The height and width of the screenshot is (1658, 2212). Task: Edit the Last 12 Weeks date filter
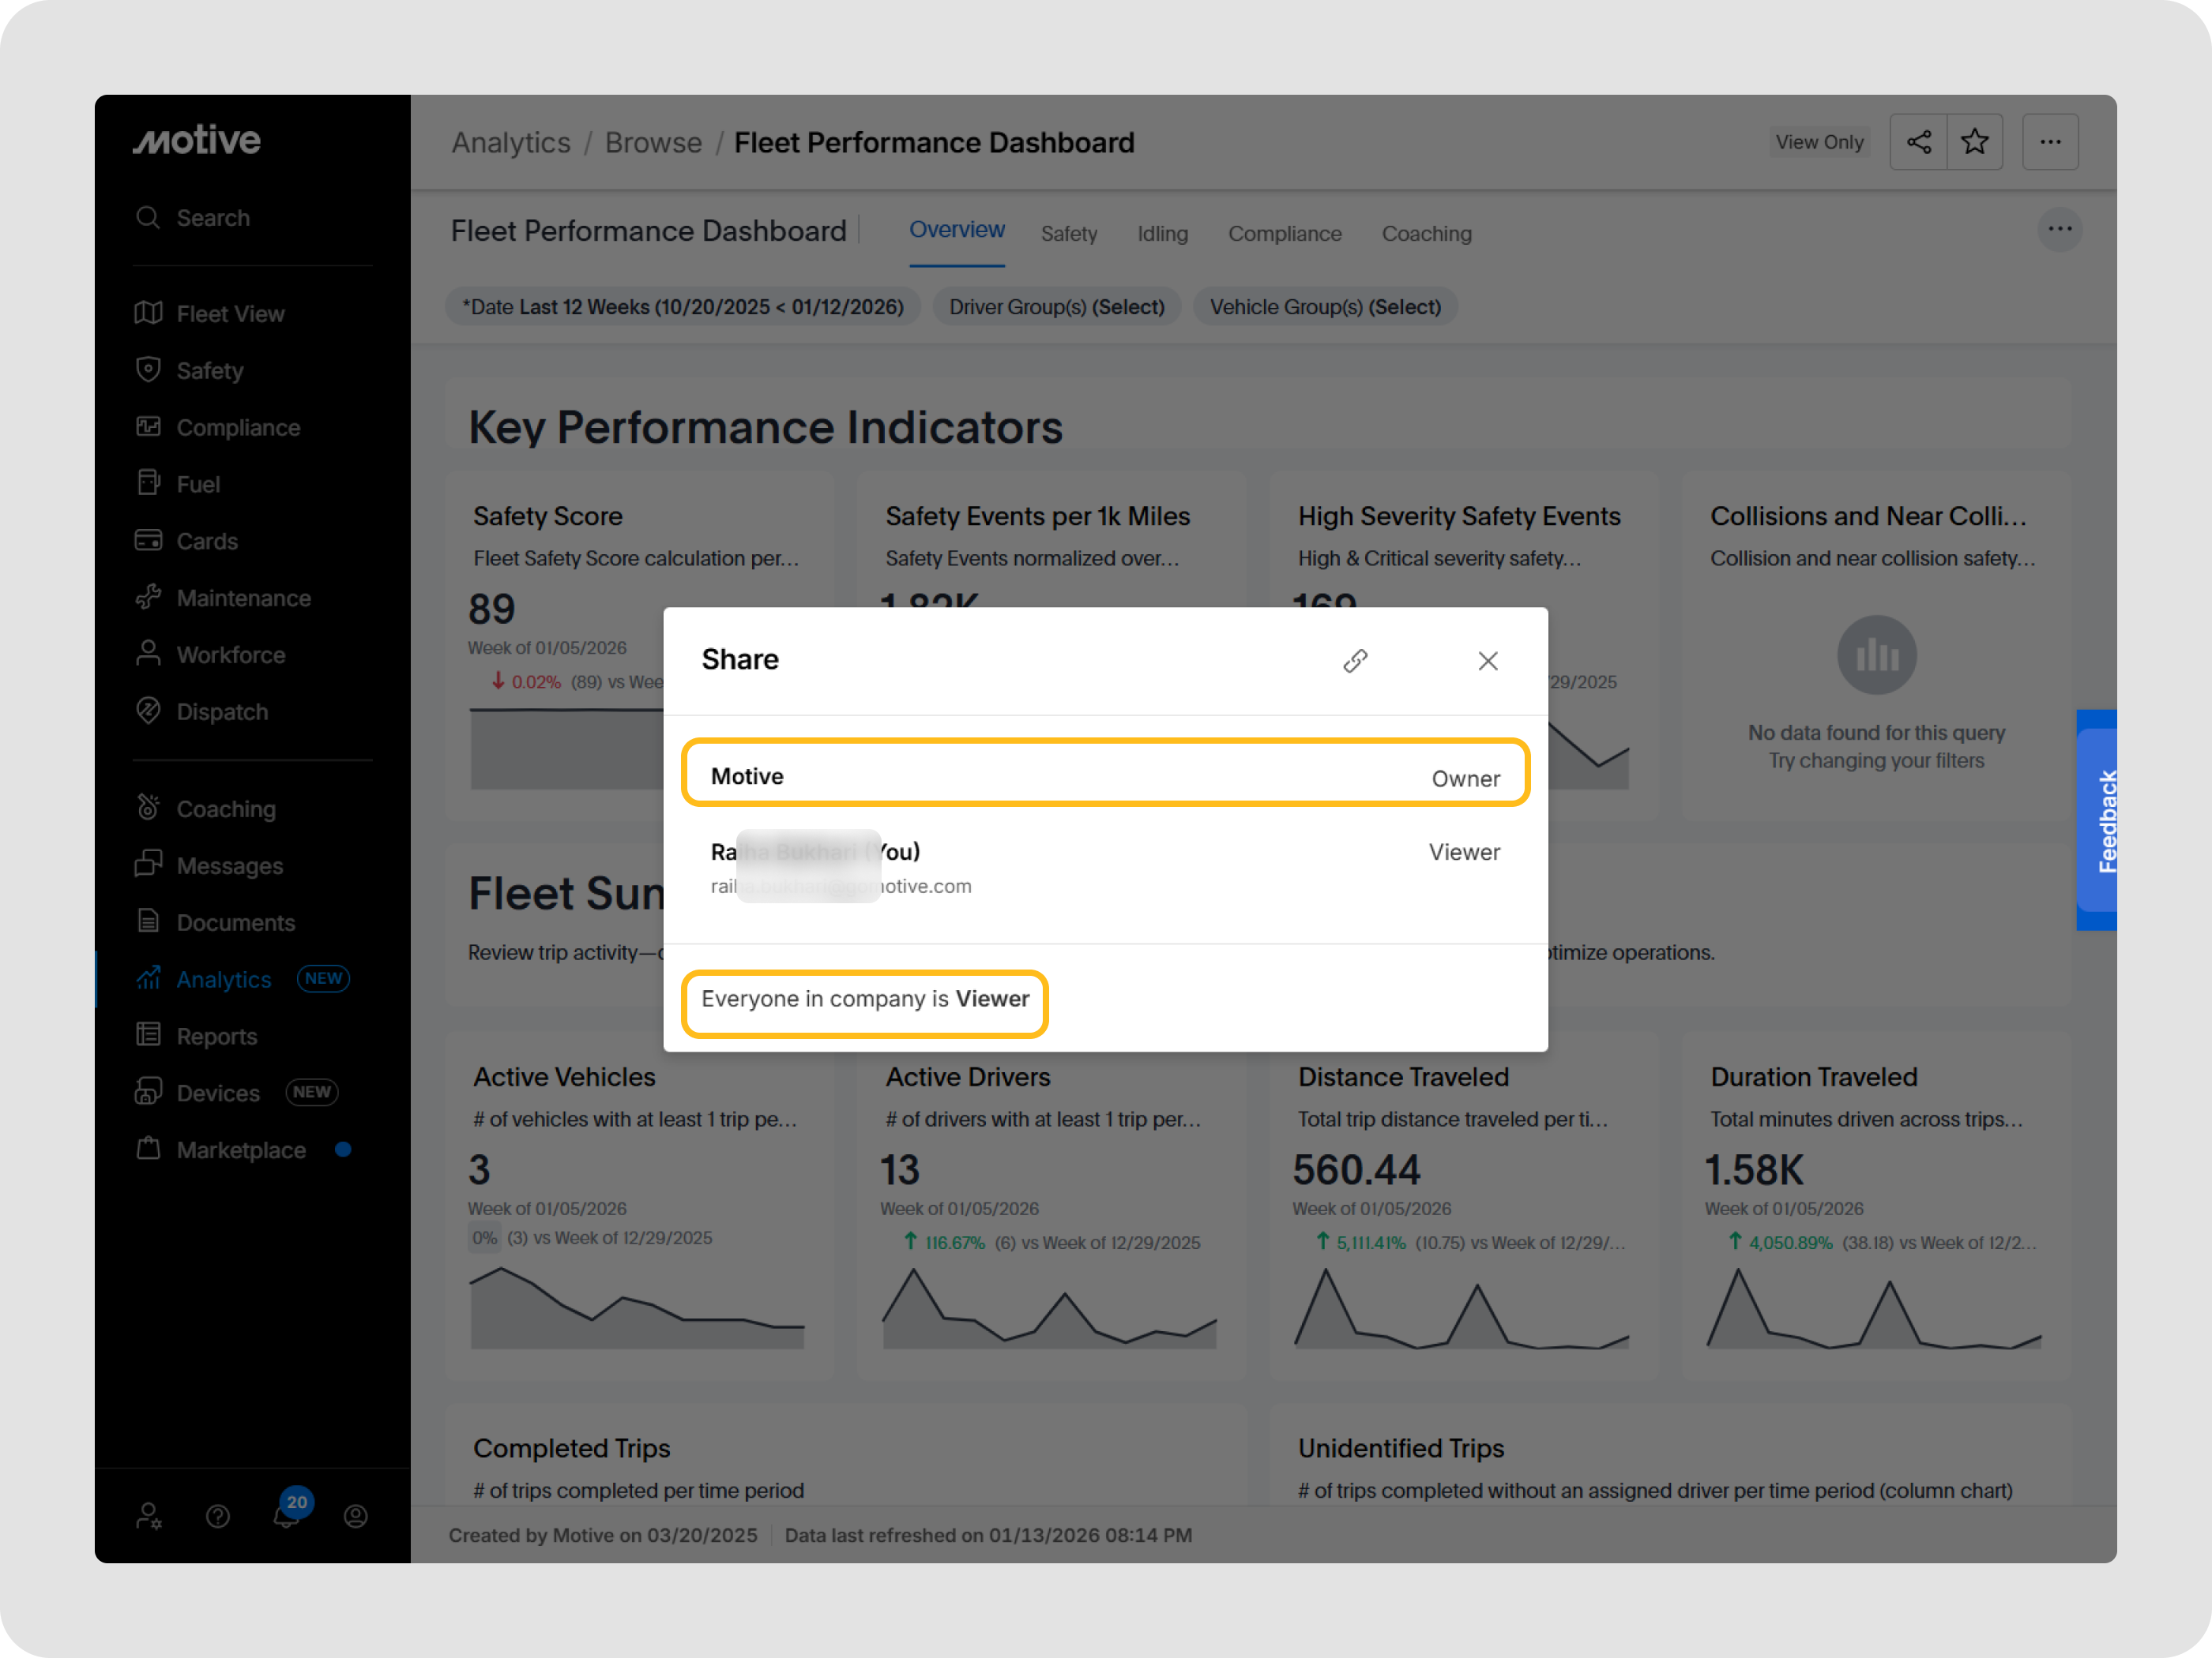coord(683,306)
